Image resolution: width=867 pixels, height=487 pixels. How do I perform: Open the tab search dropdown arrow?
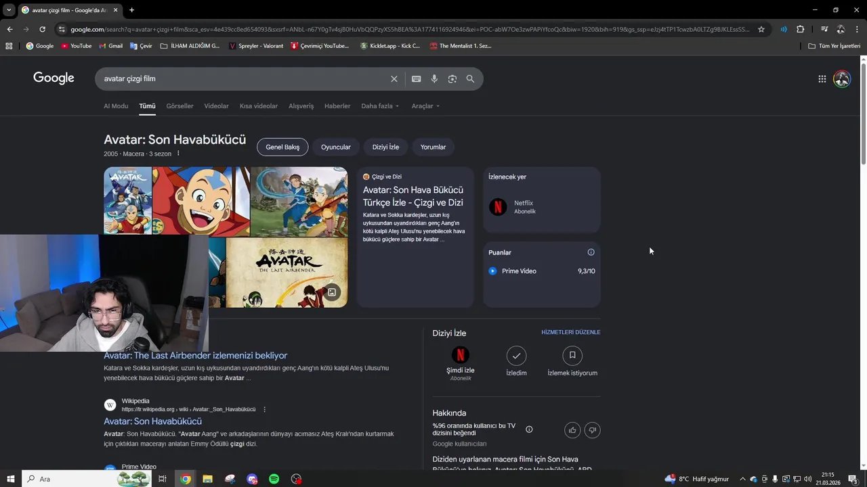tap(9, 10)
